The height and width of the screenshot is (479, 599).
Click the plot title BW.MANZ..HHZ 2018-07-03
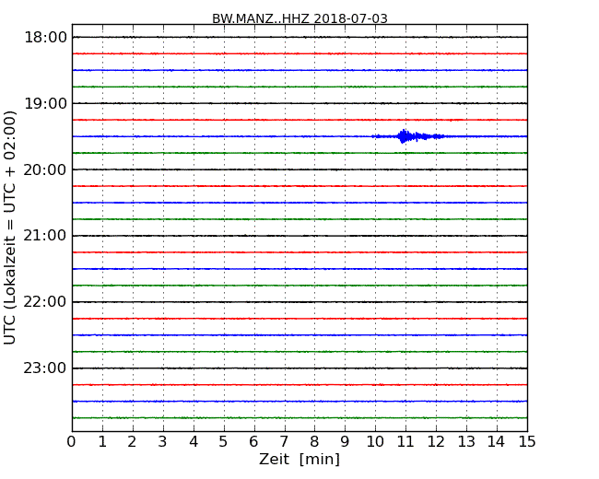[x=299, y=18]
